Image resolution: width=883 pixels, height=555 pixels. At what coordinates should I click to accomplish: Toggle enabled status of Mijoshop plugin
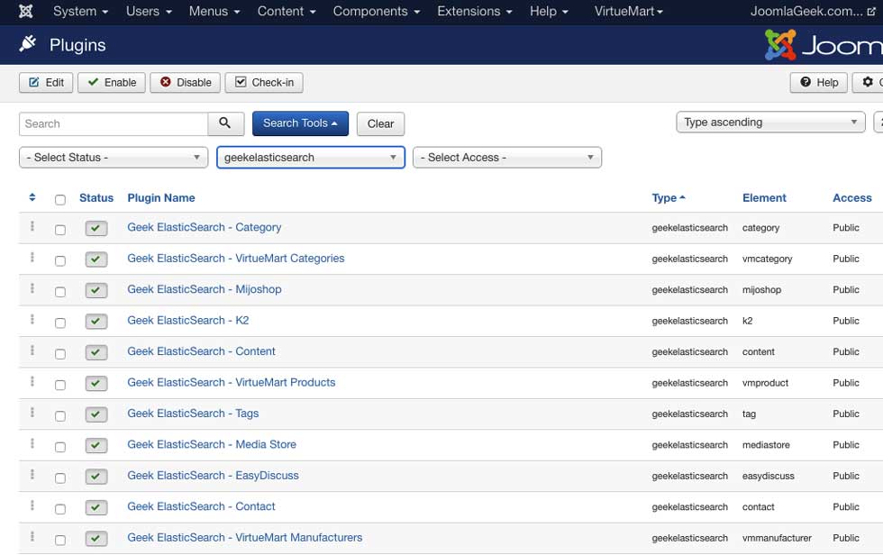96,290
